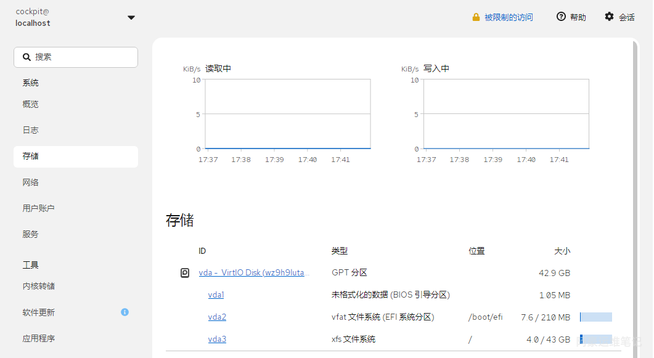Open the vda3 partition link
Screen dimensions: 654x358
[217, 339]
